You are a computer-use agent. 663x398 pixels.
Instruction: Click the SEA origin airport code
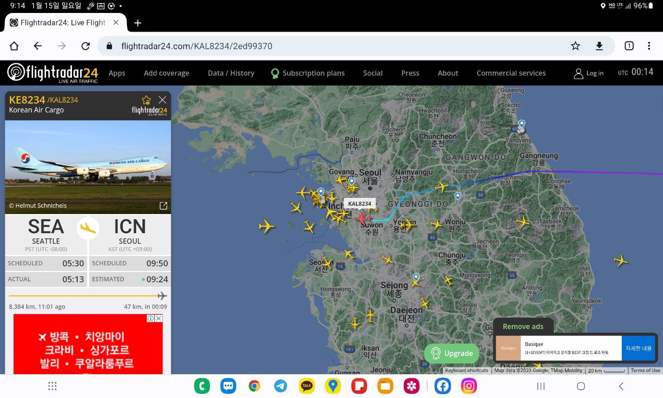[46, 227]
